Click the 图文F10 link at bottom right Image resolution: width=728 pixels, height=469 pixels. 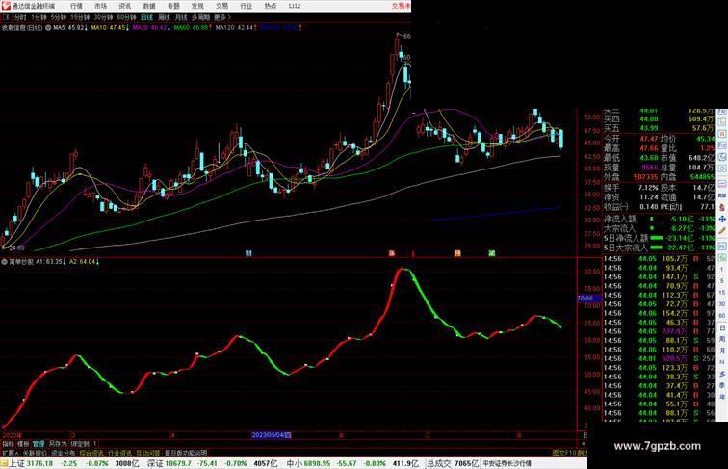(564, 453)
